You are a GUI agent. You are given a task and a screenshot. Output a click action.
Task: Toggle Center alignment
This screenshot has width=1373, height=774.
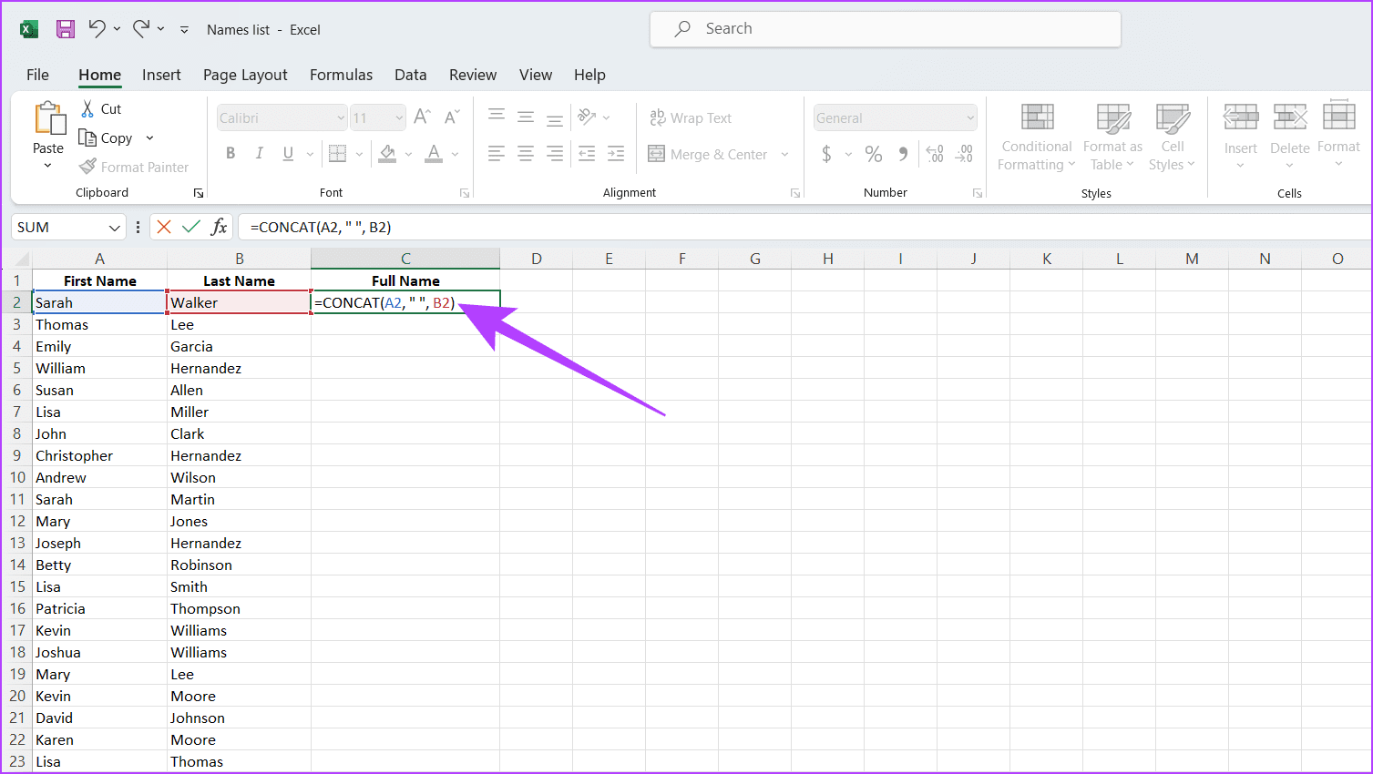click(526, 154)
